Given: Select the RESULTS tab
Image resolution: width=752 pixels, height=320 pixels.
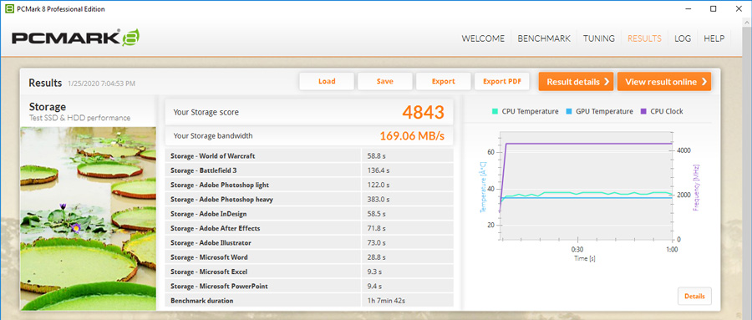Looking at the screenshot, I should [x=644, y=39].
